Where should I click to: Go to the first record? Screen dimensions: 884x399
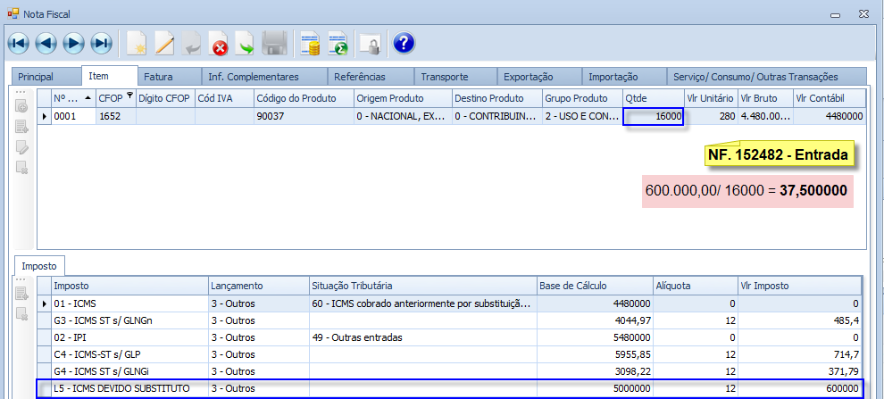tap(19, 43)
